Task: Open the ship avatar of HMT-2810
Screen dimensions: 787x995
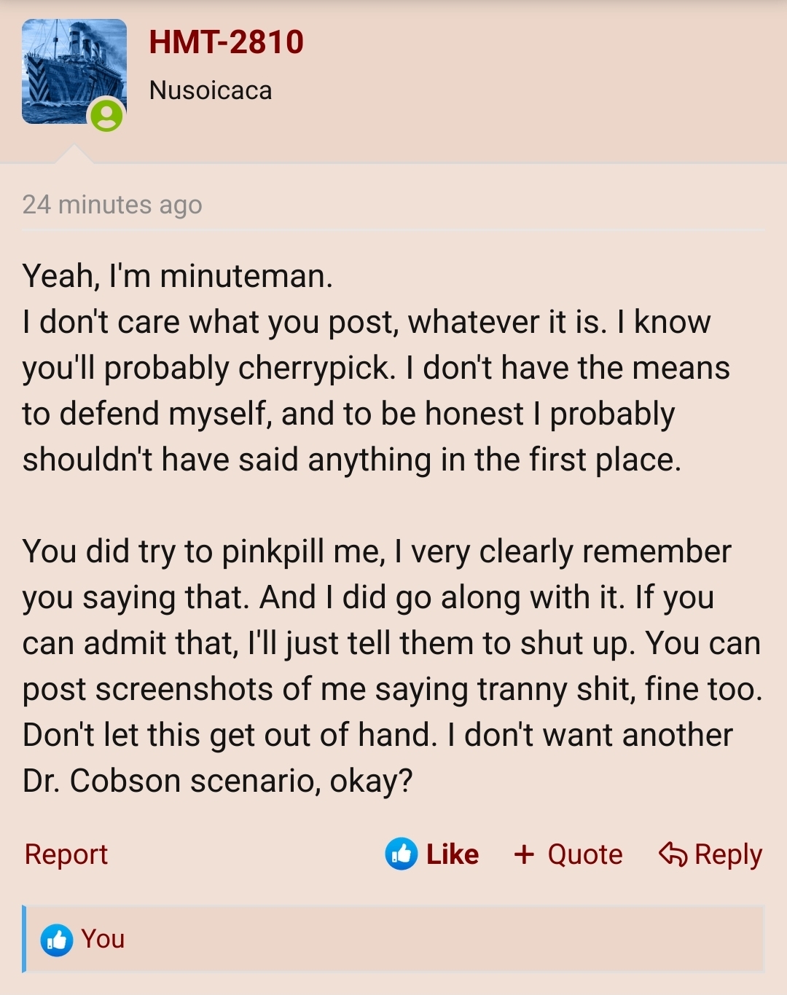Action: [74, 71]
